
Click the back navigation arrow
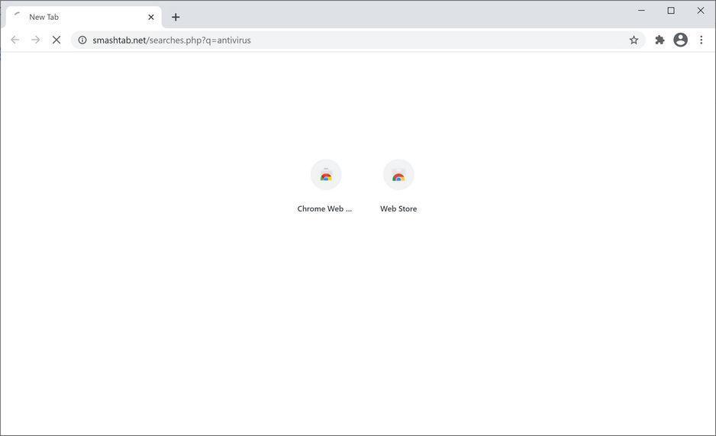coord(15,40)
